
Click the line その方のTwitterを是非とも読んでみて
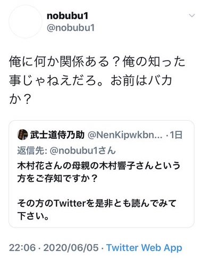(x=97, y=203)
